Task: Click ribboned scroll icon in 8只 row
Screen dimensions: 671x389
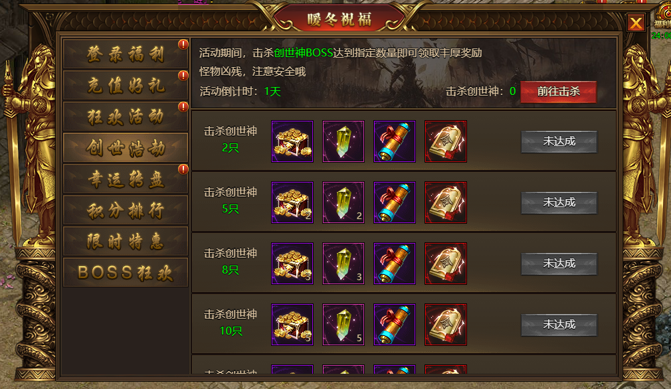Action: 395,264
